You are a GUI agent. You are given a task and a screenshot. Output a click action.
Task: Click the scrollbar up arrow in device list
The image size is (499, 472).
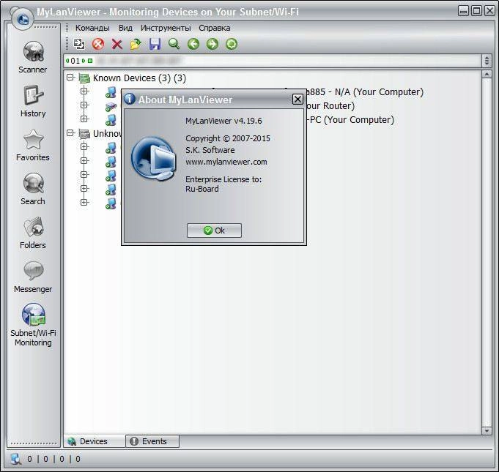coord(487,75)
